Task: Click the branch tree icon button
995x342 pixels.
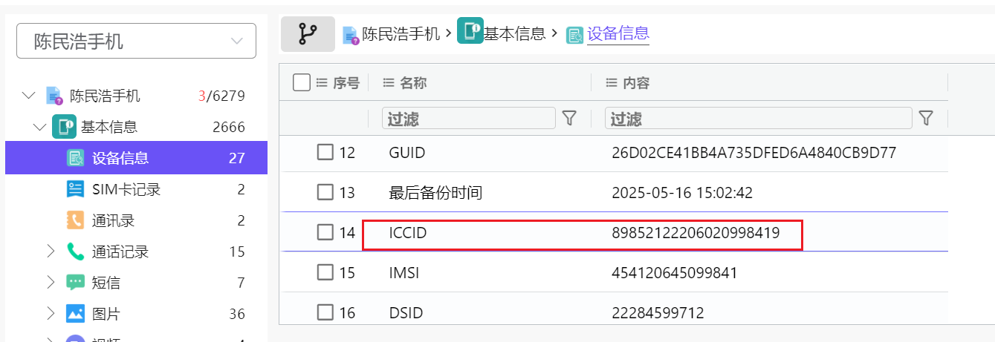Action: [x=308, y=33]
